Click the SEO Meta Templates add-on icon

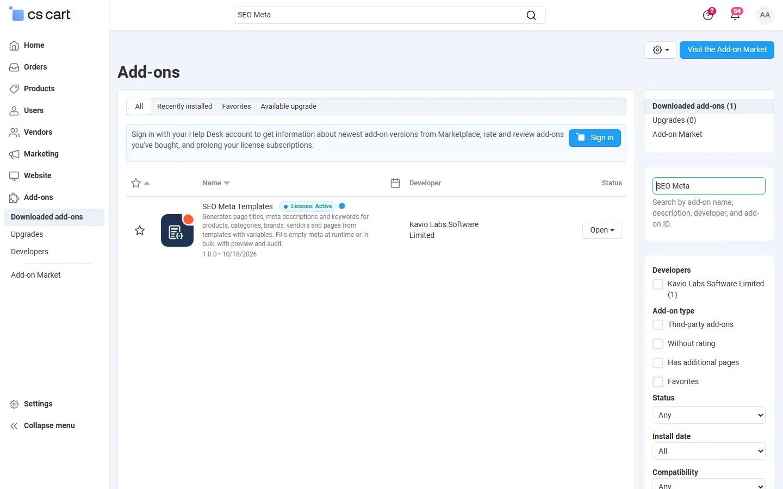177,230
